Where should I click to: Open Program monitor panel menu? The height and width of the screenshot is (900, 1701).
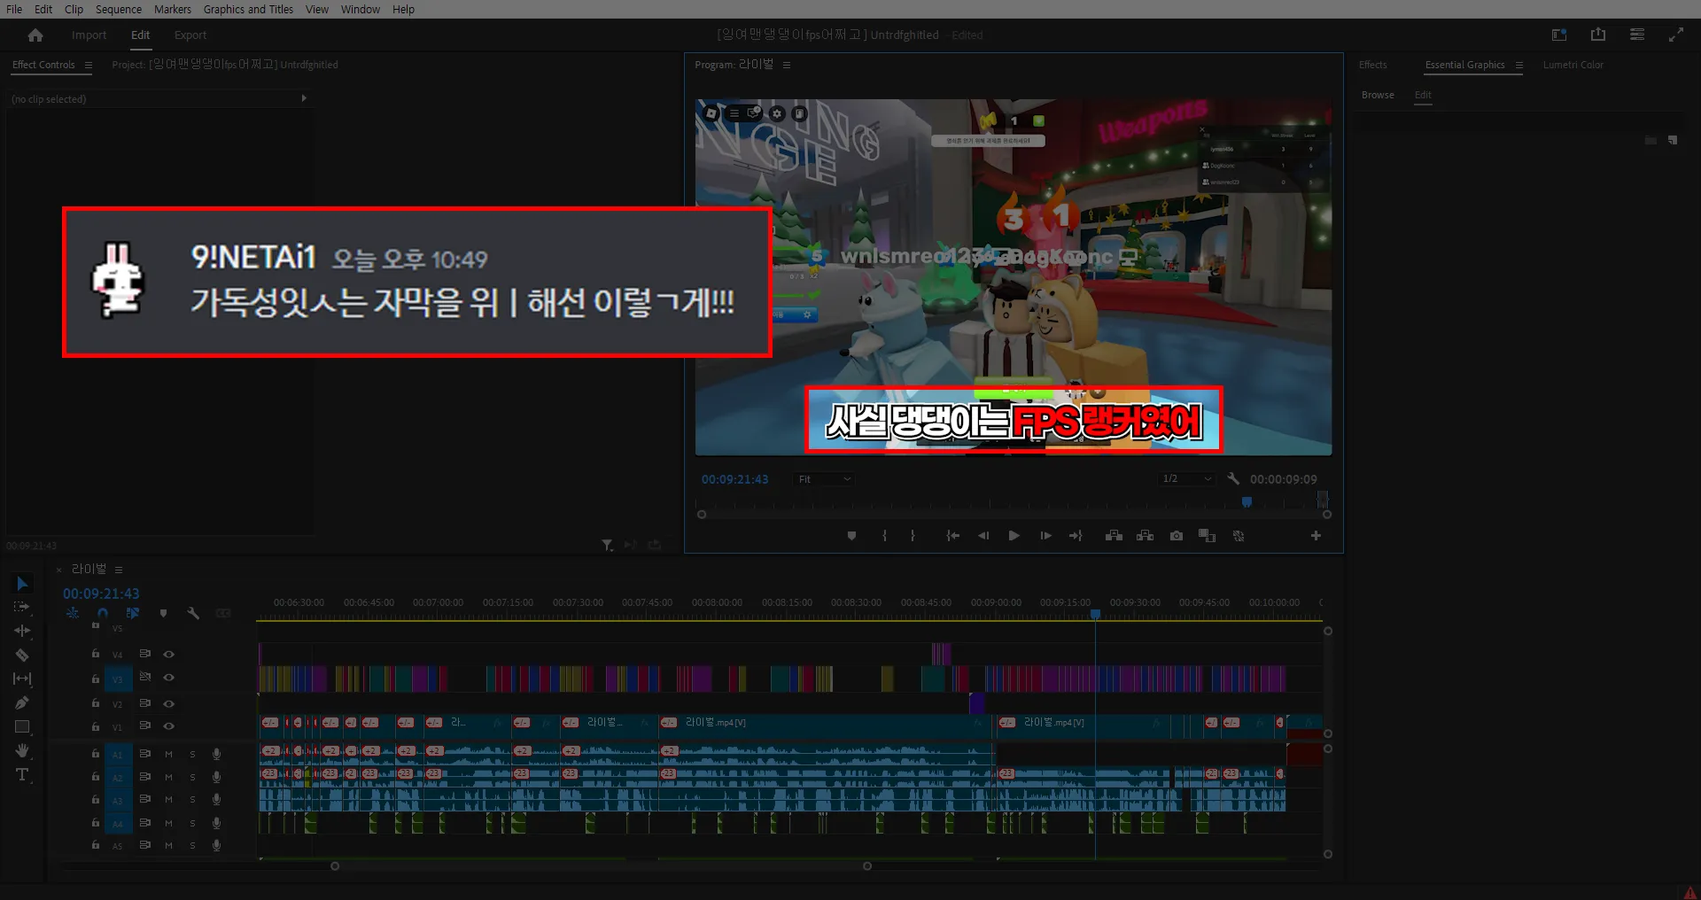pos(787,65)
